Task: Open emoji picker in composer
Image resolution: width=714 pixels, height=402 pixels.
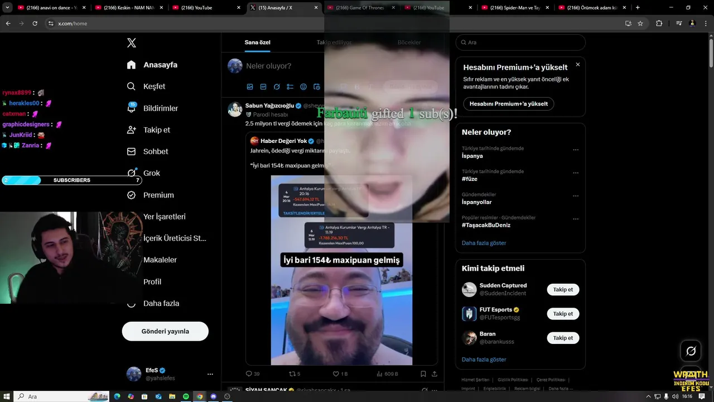Action: [x=303, y=87]
